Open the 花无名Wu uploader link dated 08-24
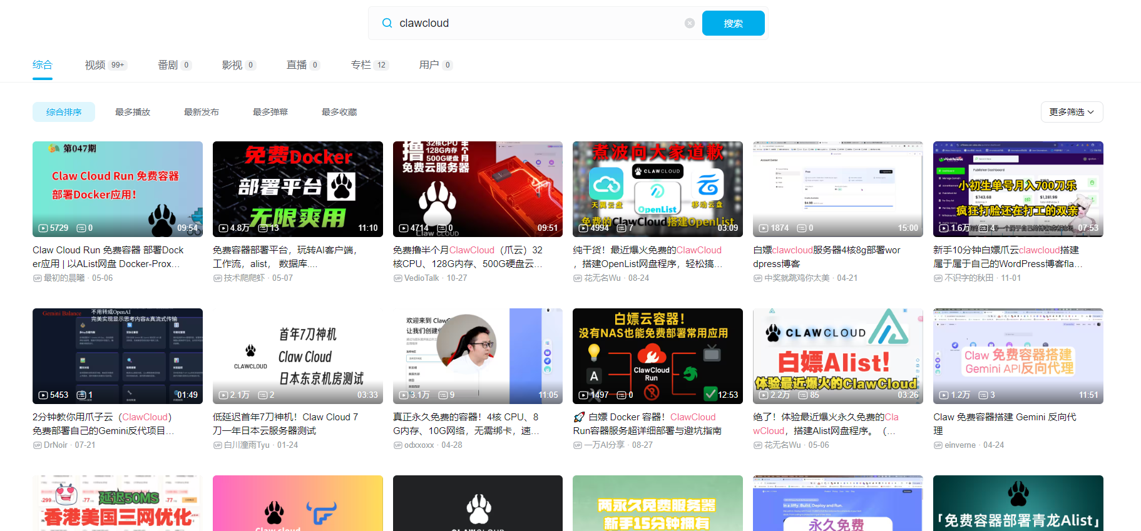1141x531 pixels. tap(601, 278)
